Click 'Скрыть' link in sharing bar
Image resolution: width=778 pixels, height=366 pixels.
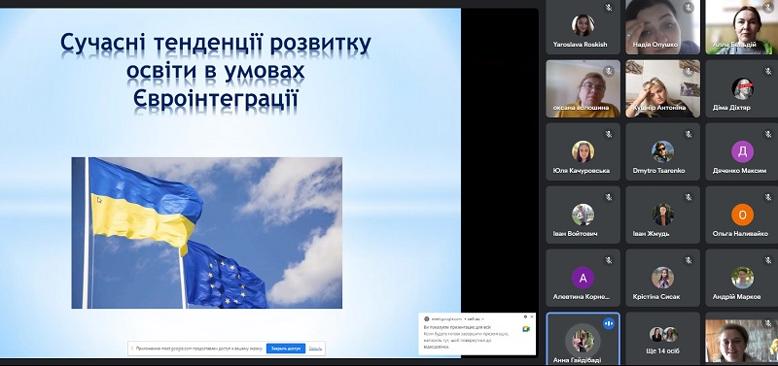click(x=315, y=349)
